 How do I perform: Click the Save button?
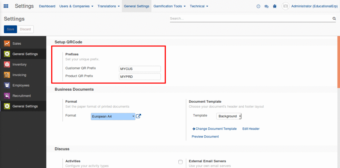tap(10, 29)
